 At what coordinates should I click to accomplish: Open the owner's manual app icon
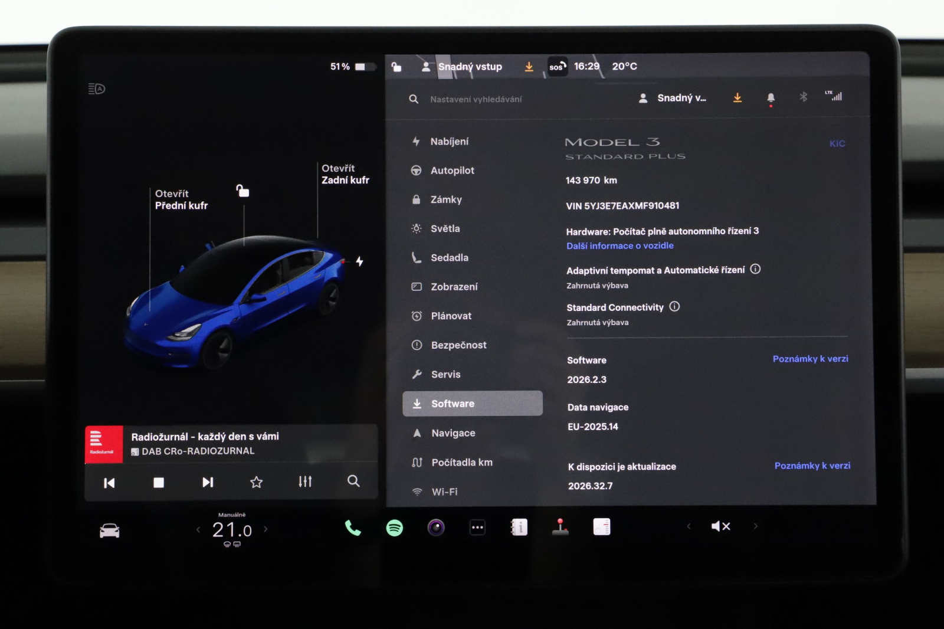point(519,527)
